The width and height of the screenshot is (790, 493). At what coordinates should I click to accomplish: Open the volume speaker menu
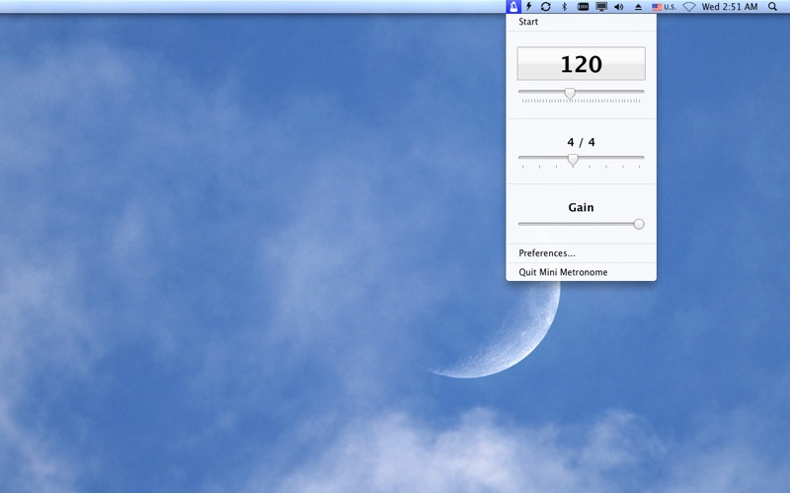(x=619, y=7)
